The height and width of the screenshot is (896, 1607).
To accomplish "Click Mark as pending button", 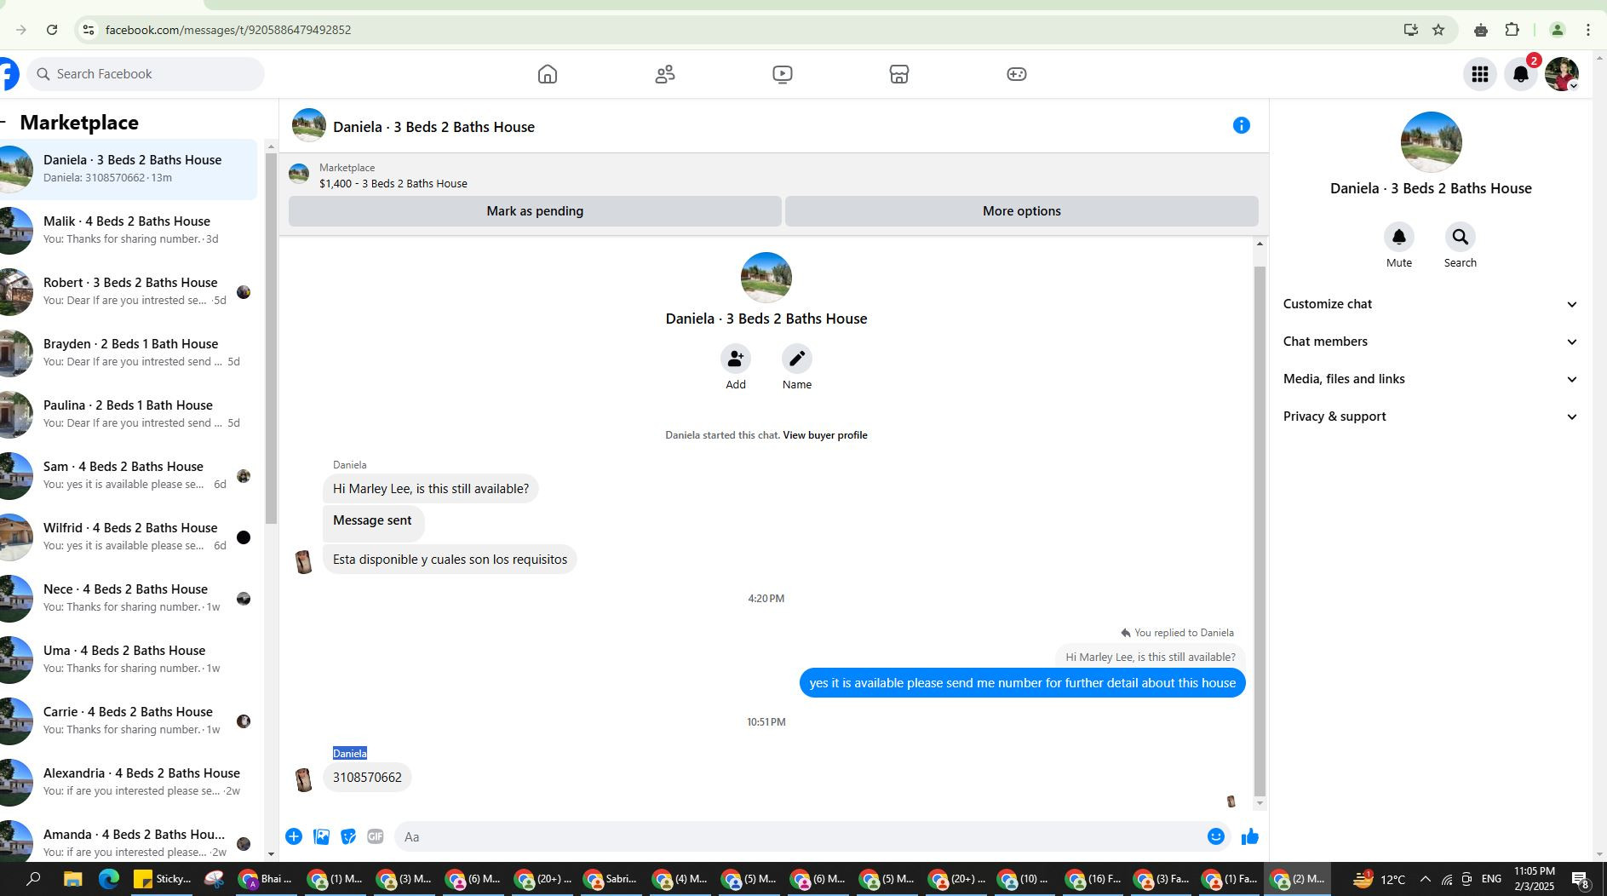I will tap(535, 211).
